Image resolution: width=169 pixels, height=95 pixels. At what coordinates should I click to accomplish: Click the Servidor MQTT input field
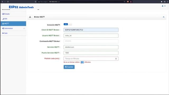[91, 47]
